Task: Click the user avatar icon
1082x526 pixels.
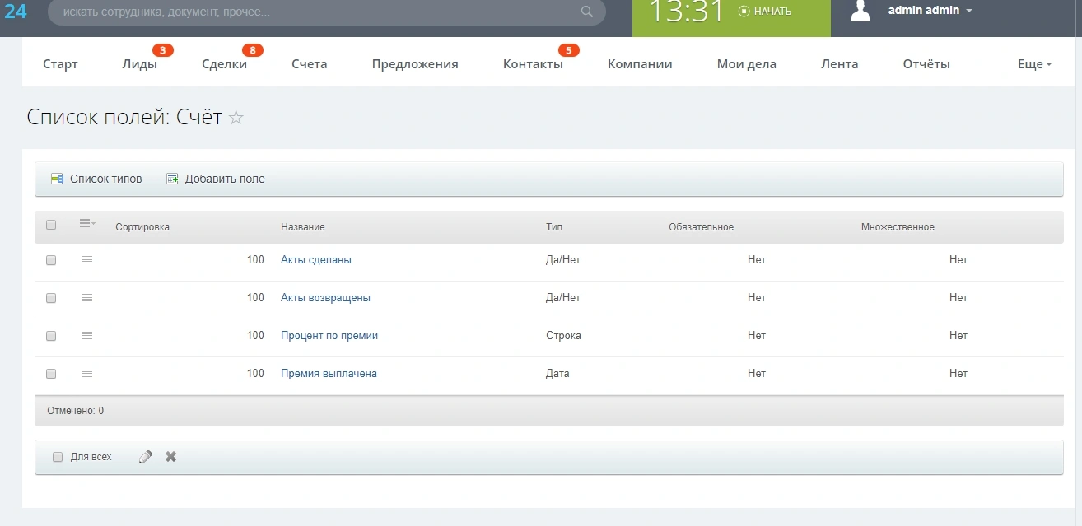Action: coord(860,11)
